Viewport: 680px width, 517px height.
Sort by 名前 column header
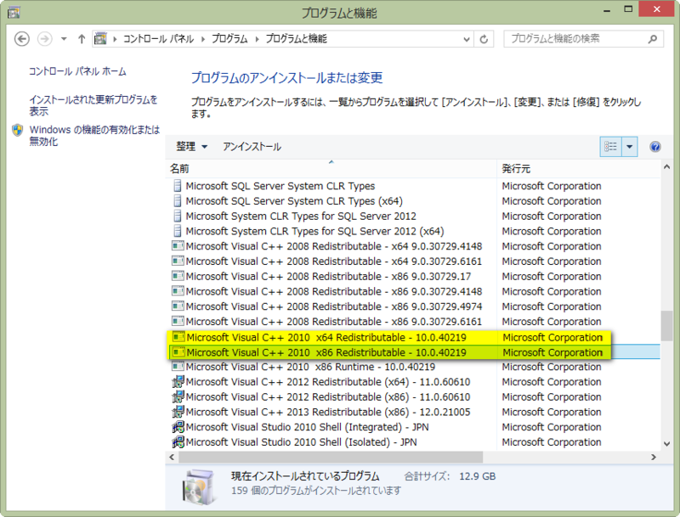[x=331, y=168]
